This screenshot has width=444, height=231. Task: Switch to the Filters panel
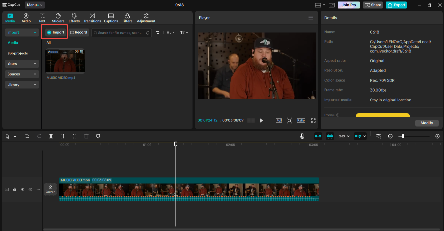point(127,18)
